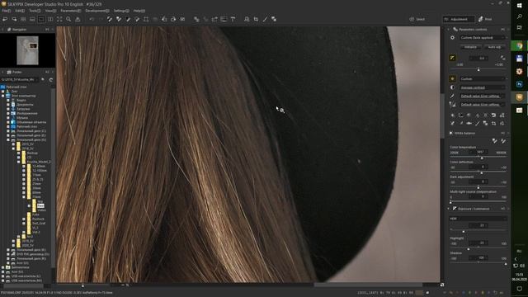Click the folder path input field
Screen dimensions: 528x297
click(20, 80)
